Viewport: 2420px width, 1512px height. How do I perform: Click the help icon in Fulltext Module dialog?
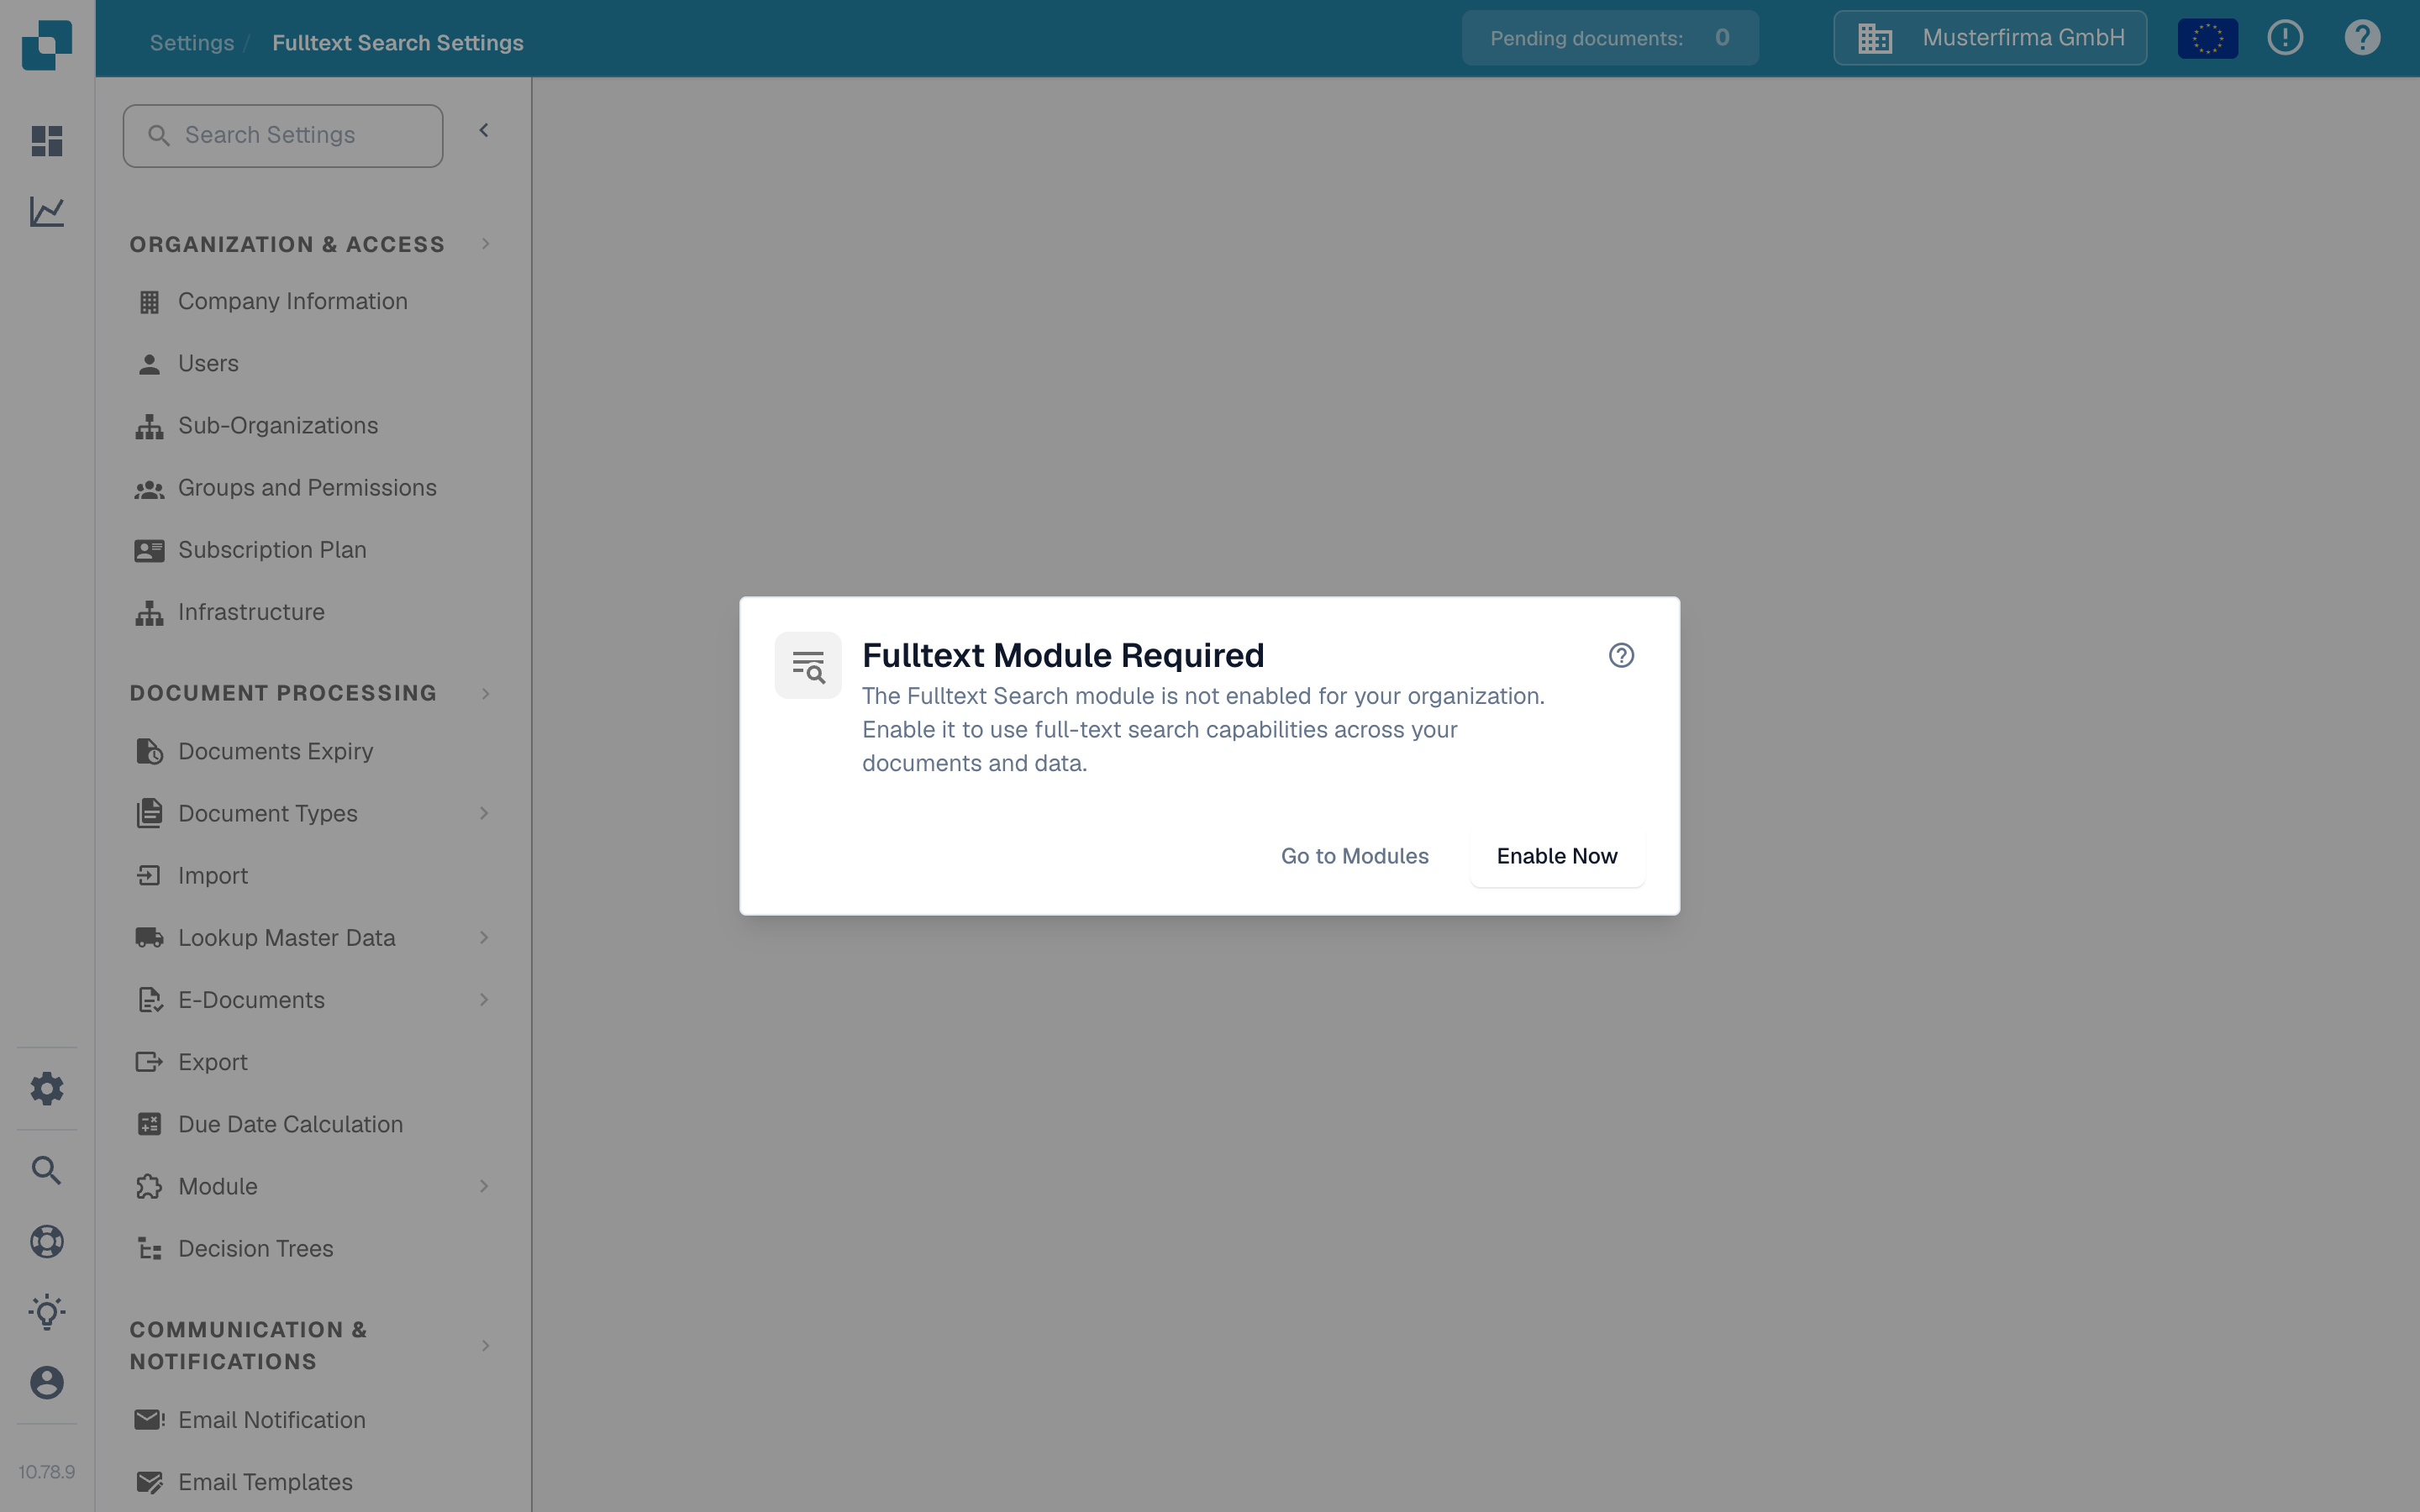coord(1621,655)
